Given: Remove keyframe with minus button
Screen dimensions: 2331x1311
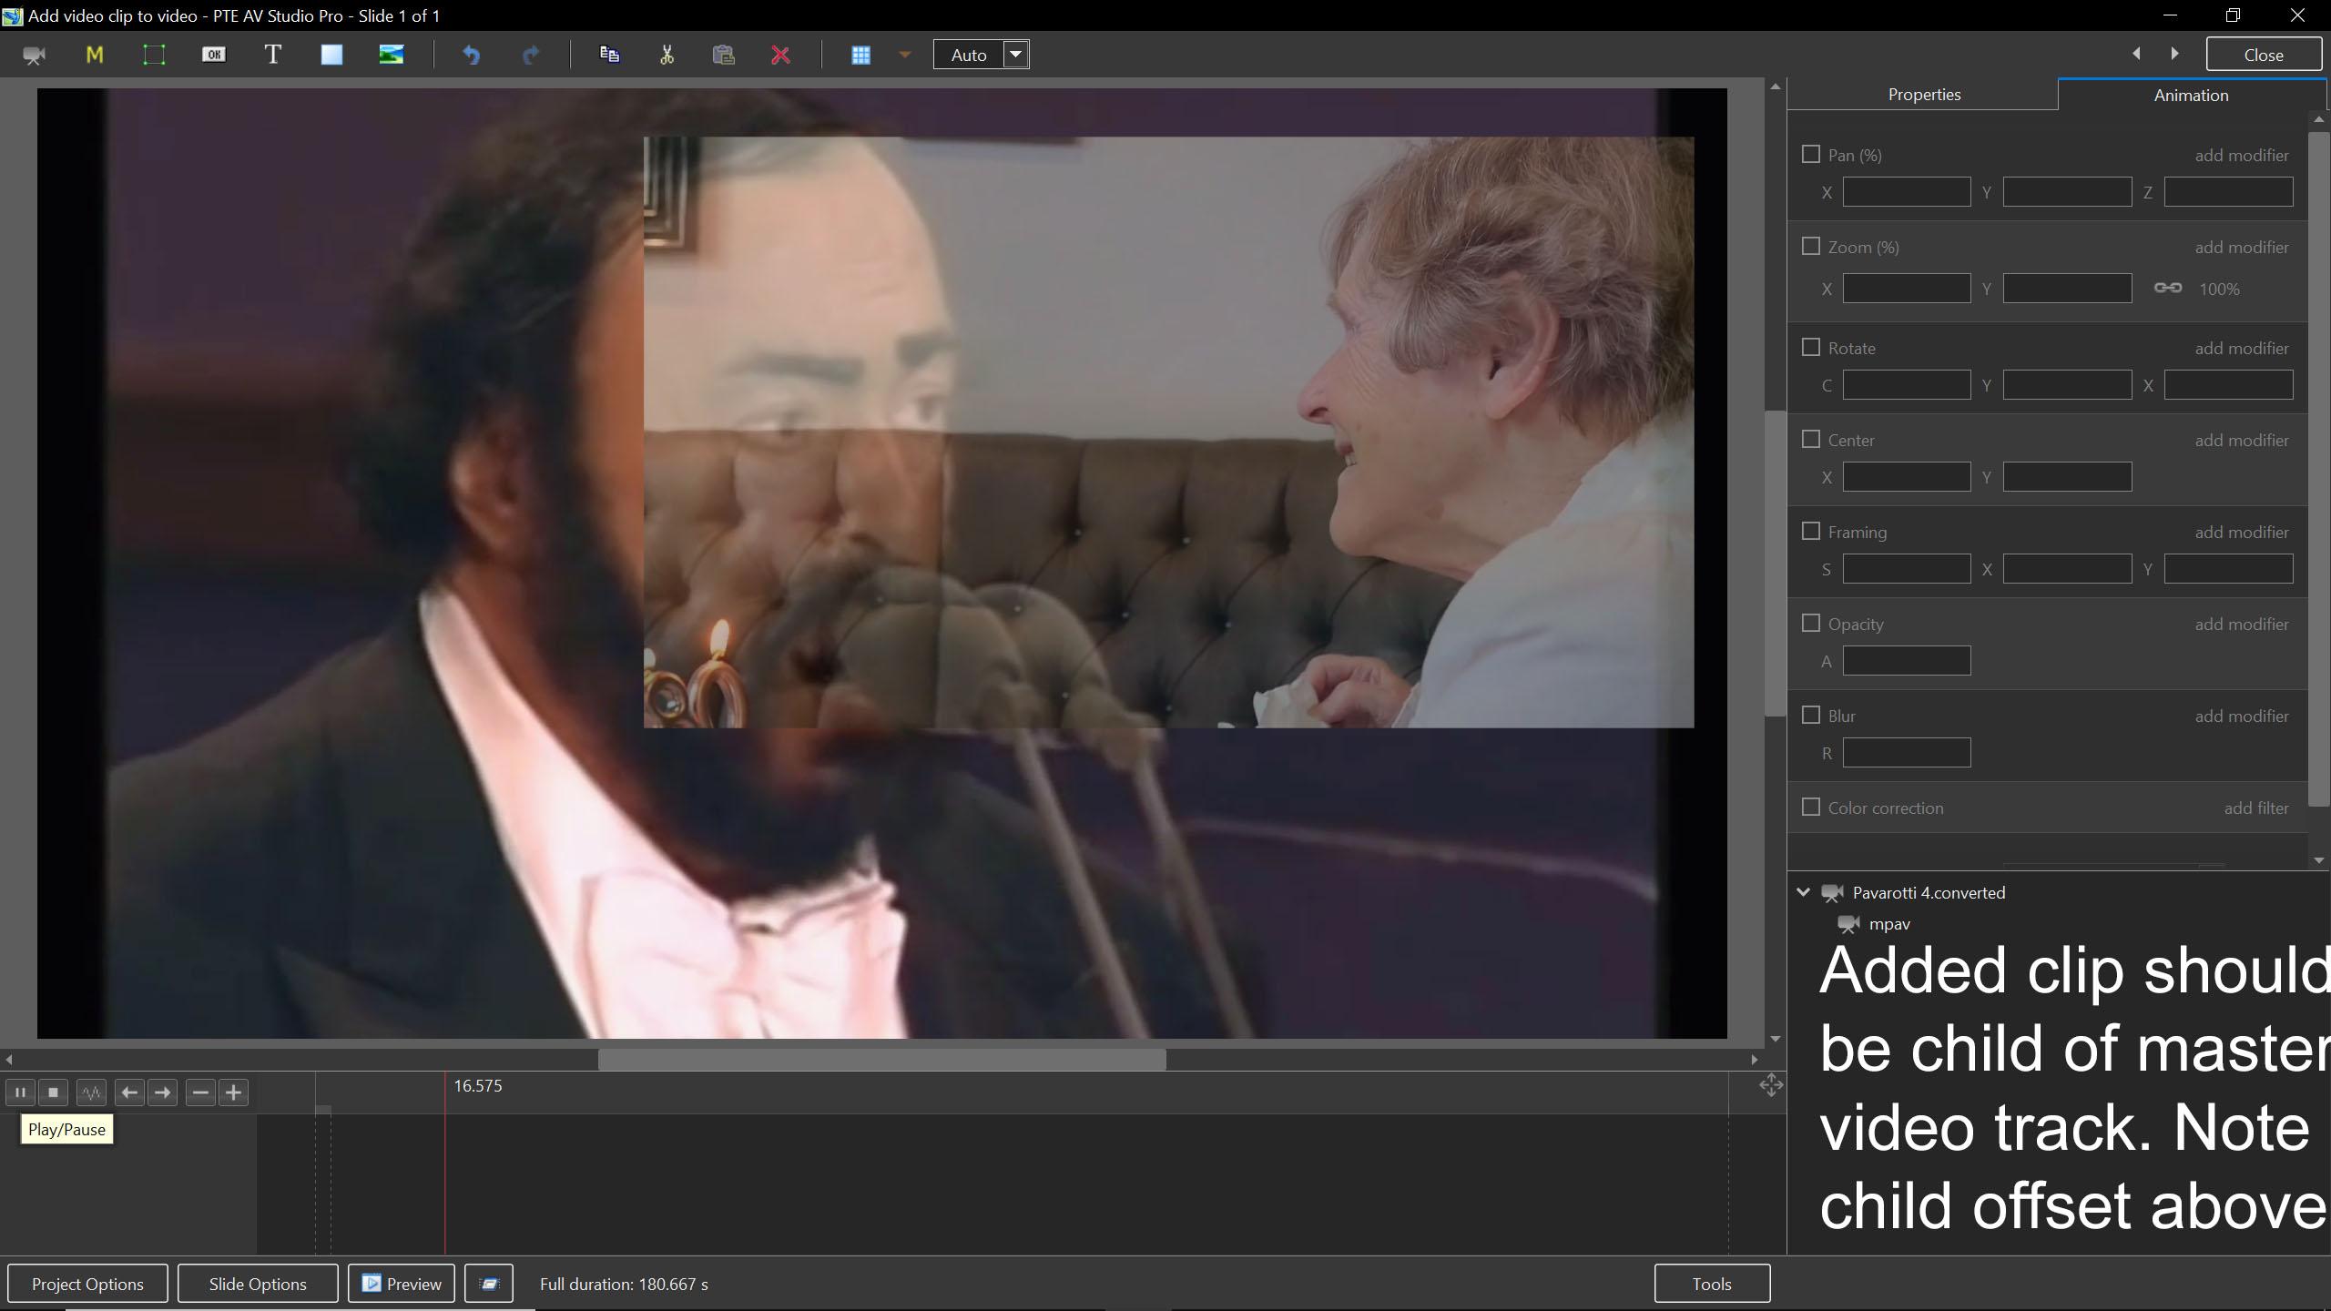Looking at the screenshot, I should click(200, 1092).
